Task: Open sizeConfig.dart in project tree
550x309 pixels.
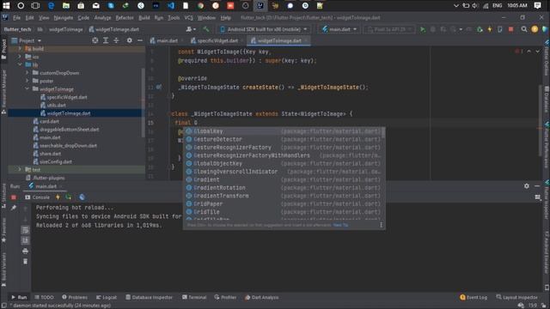Action: (56, 161)
